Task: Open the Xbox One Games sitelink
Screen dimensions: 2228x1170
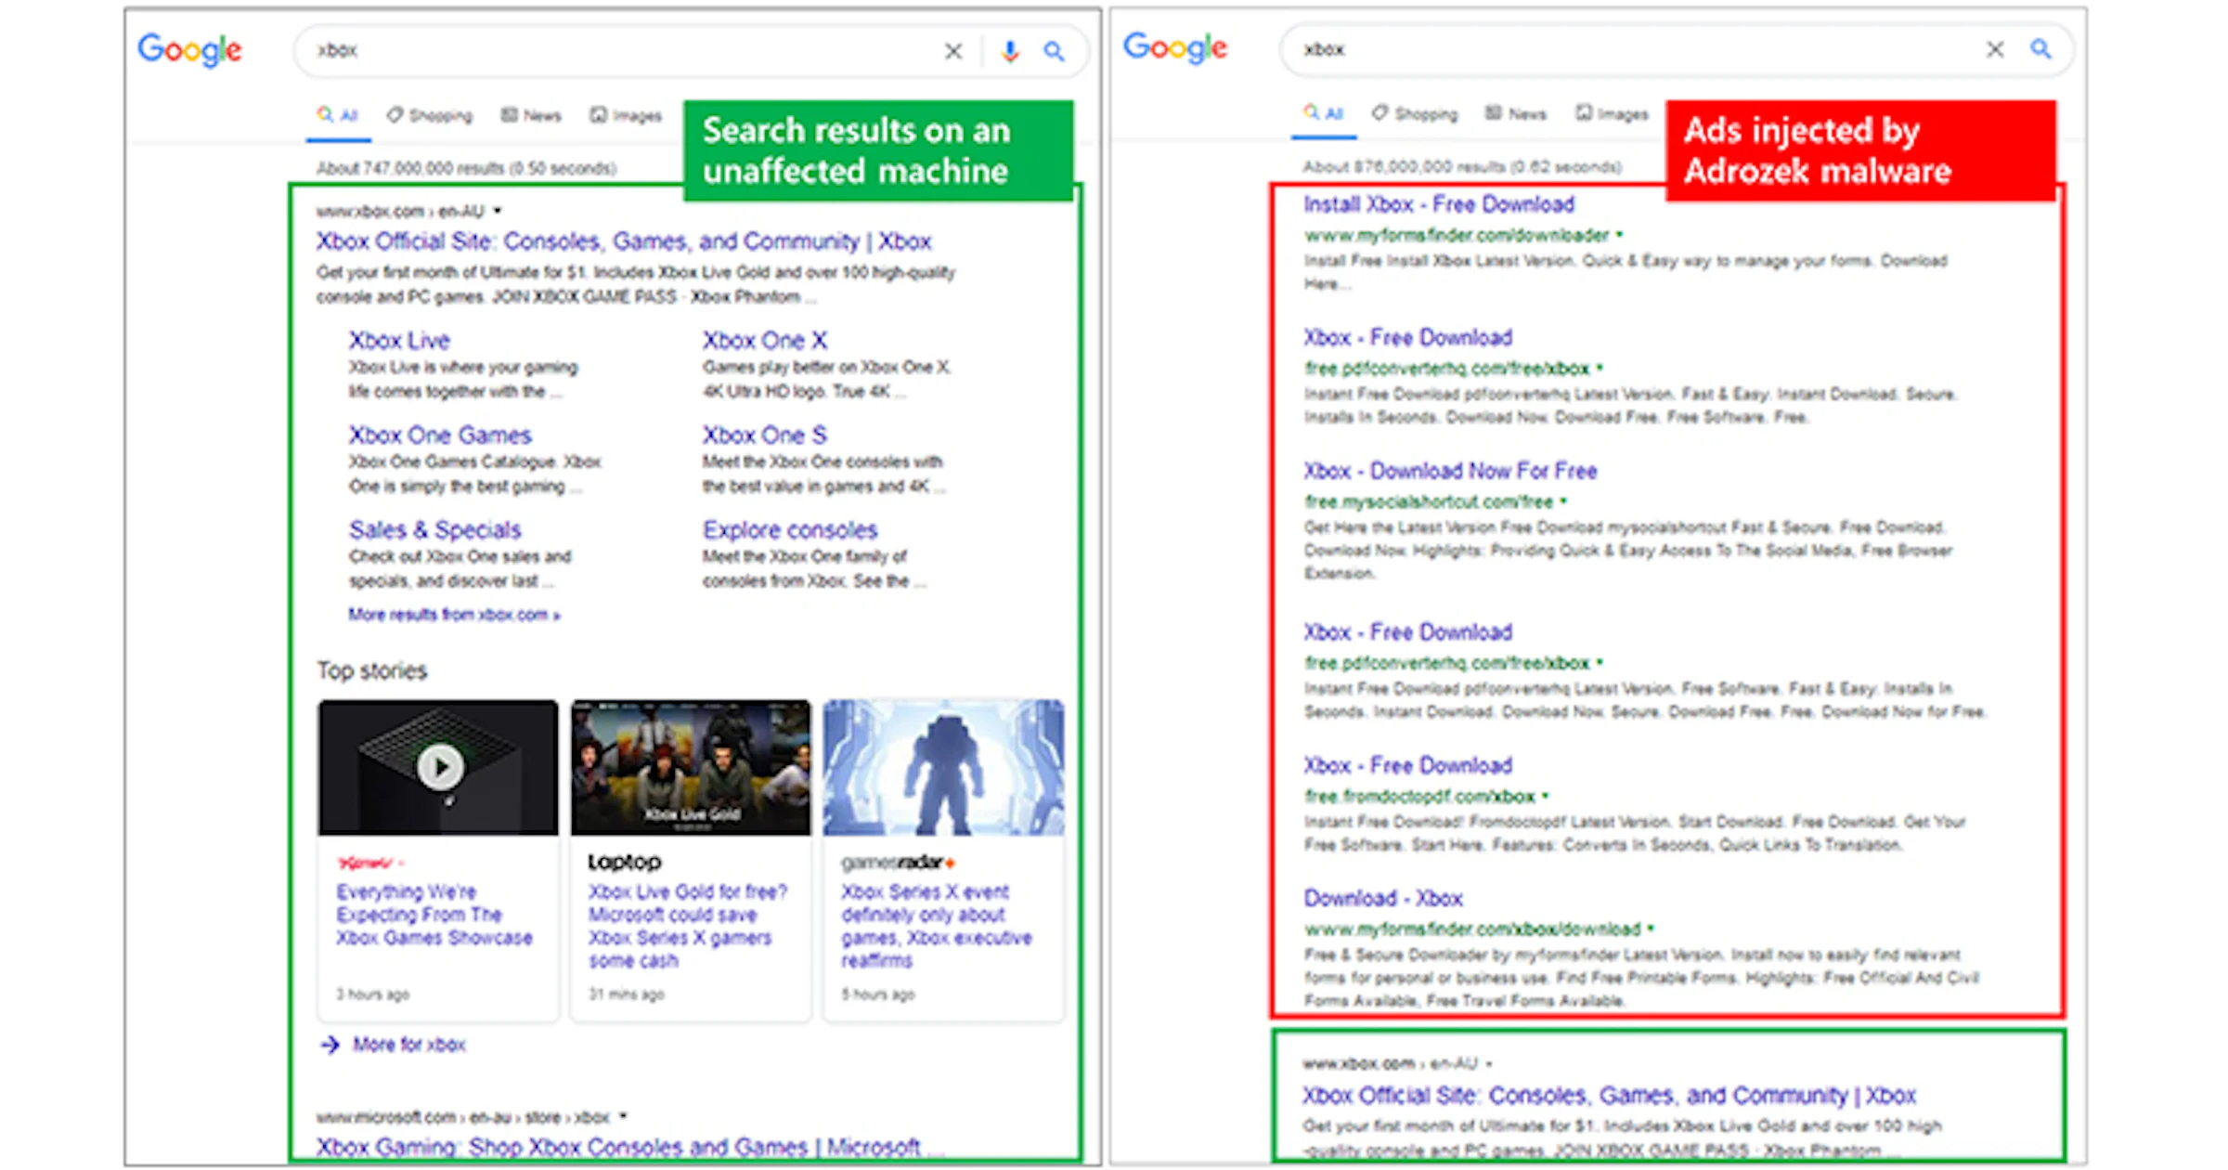Action: (440, 435)
